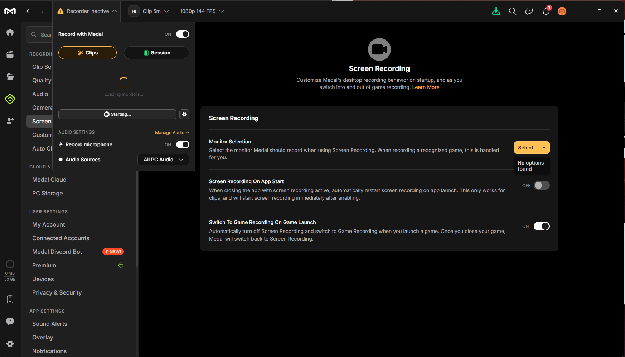Open the user profile avatar

[562, 11]
